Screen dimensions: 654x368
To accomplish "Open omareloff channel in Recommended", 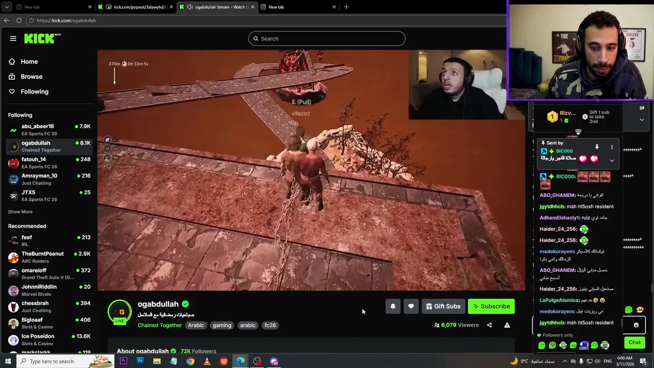I will (49, 274).
